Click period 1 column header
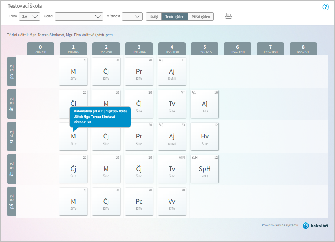The width and height of the screenshot is (335, 242). pyautogui.click(x=73, y=49)
